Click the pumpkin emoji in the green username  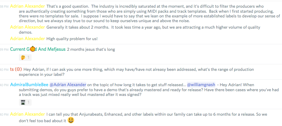(32, 49)
